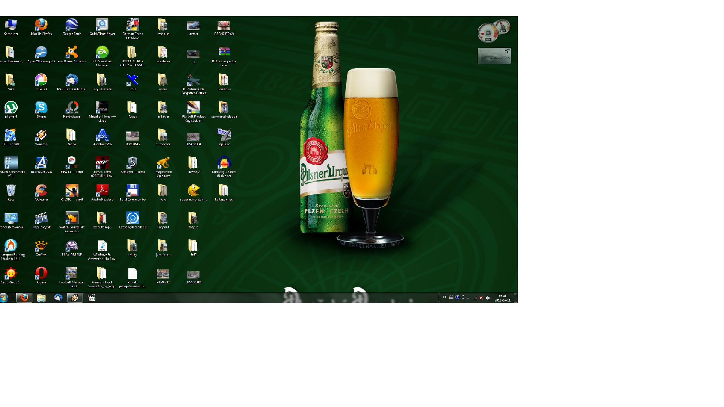Open Windows Explorer from the taskbar
The image size is (724, 407).
pyautogui.click(x=41, y=298)
